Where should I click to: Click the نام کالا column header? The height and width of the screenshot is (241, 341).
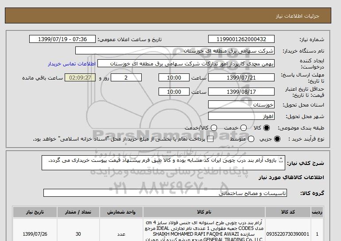pos(204,212)
